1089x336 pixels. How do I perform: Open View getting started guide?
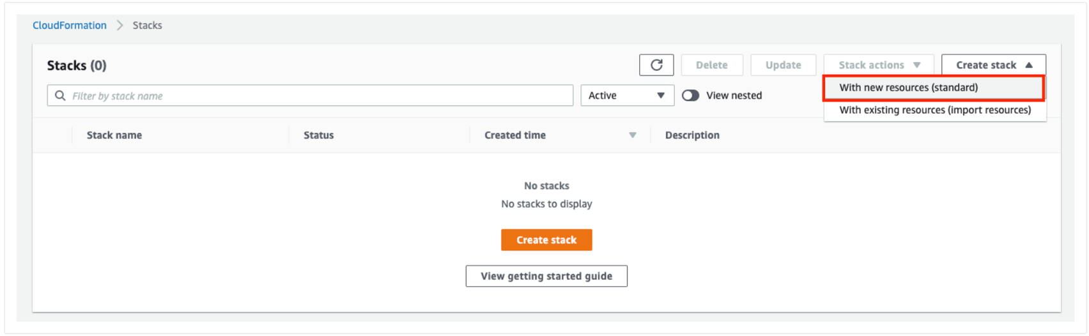pyautogui.click(x=546, y=276)
